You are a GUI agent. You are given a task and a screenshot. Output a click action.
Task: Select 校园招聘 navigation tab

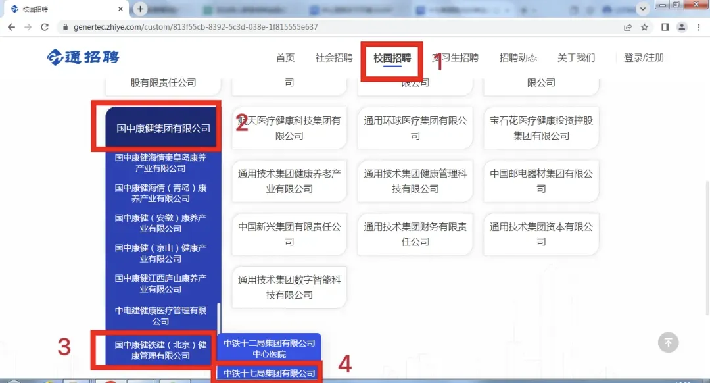(x=392, y=57)
